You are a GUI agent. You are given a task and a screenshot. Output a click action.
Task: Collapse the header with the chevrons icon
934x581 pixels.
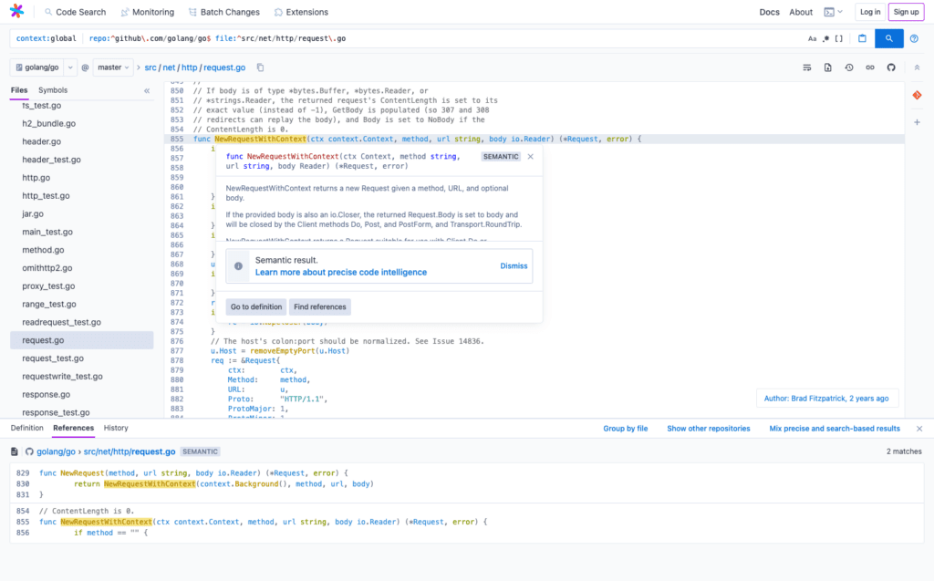tap(917, 67)
